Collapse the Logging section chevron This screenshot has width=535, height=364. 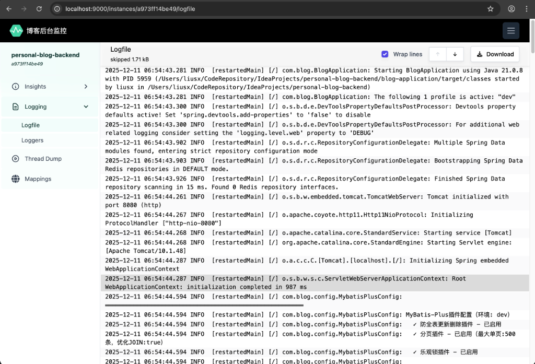86,107
